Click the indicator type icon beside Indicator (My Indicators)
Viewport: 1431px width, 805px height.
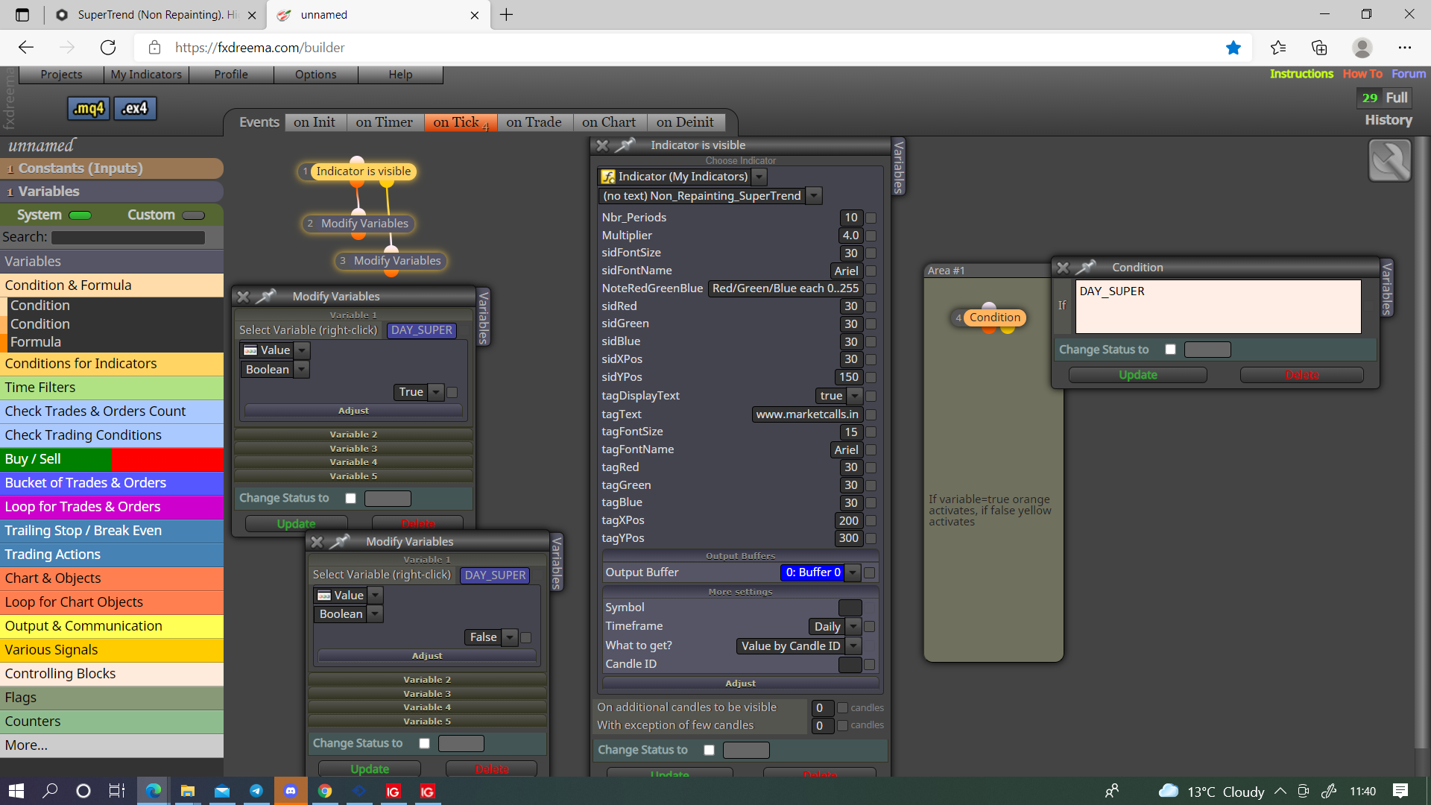point(608,177)
